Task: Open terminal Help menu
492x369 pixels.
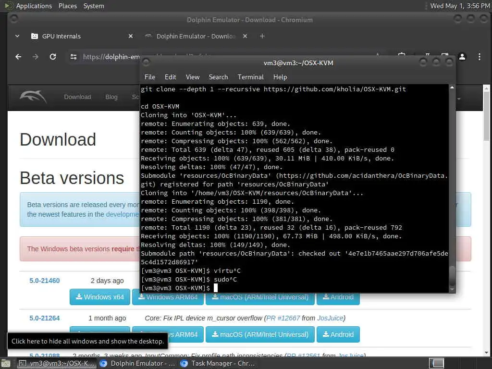Action: 280,77
